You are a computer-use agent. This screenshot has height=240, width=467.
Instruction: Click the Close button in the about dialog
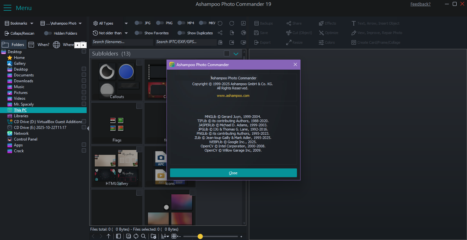[233, 173]
